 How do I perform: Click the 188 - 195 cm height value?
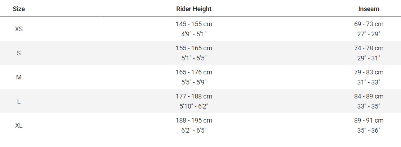point(194,120)
